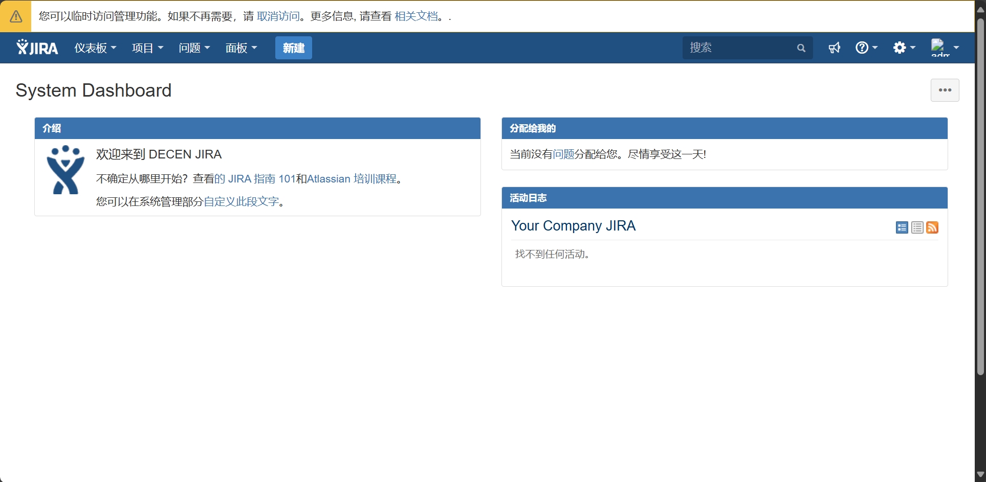Expand the 面板 dropdown menu
This screenshot has width=986, height=482.
pos(242,48)
